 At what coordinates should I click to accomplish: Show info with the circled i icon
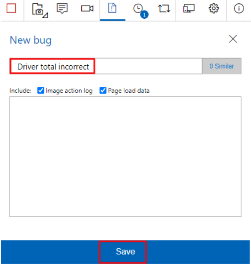pos(239,9)
